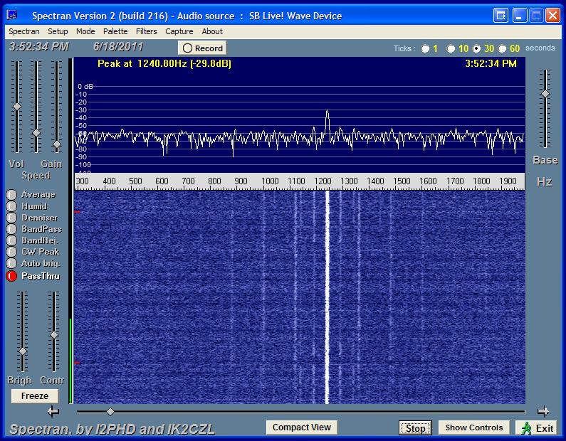Click the 'Peak at 1240.80Hz' readout
This screenshot has width=566, height=441.
pyautogui.click(x=164, y=64)
